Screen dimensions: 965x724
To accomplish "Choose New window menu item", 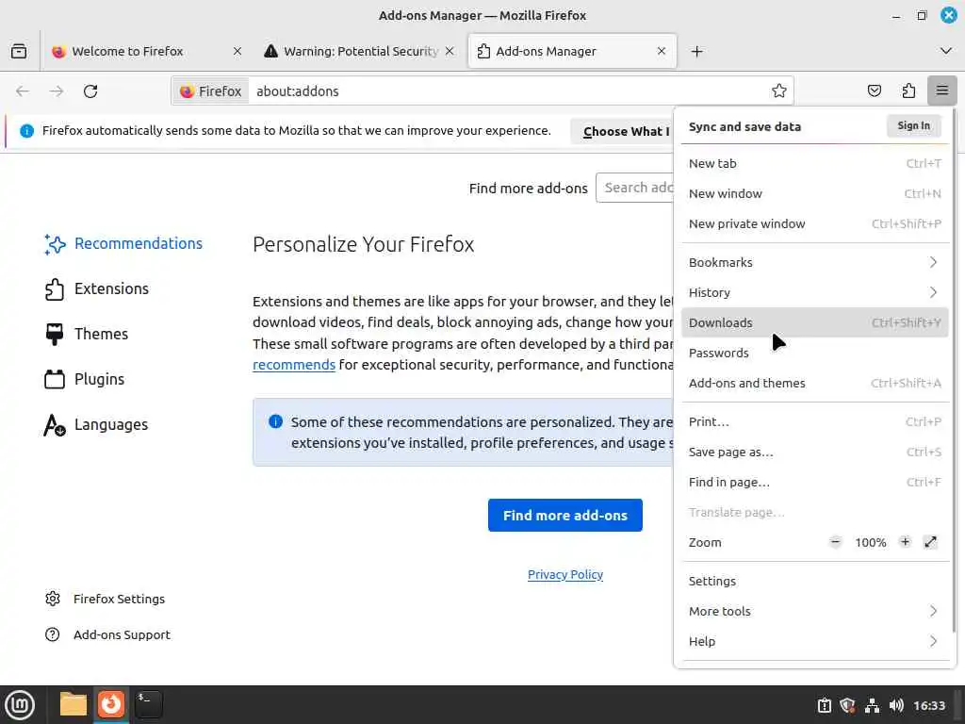I will [815, 193].
